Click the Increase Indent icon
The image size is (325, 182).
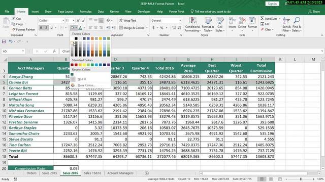[x=113, y=28]
